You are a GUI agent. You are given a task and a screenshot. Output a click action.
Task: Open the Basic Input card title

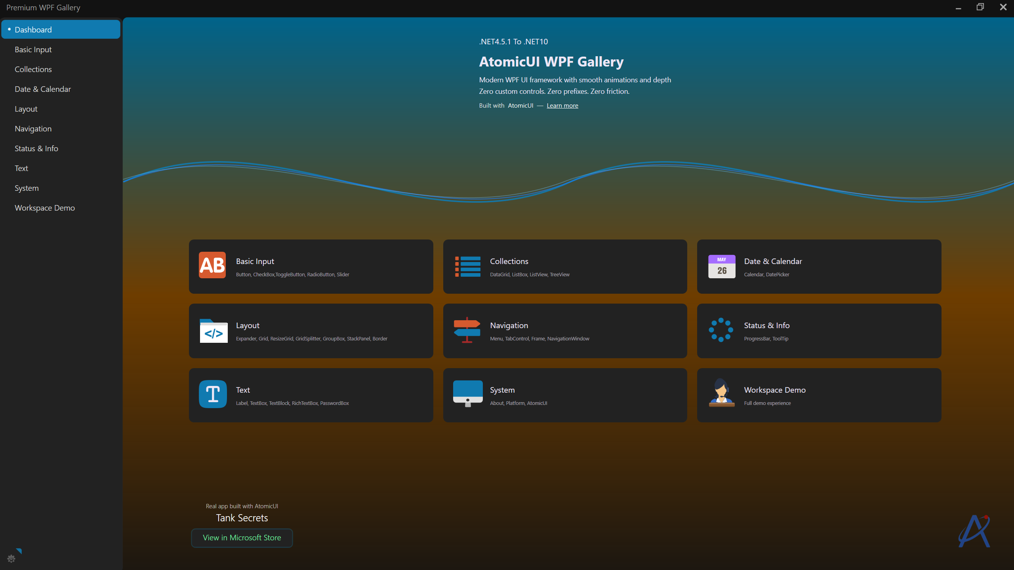coord(255,261)
